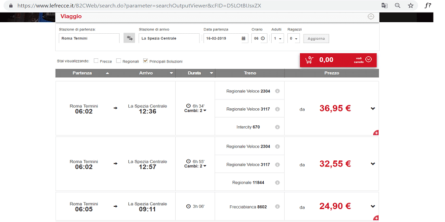
Task: Show info for Frecciabianca 8602
Action: click(278, 207)
